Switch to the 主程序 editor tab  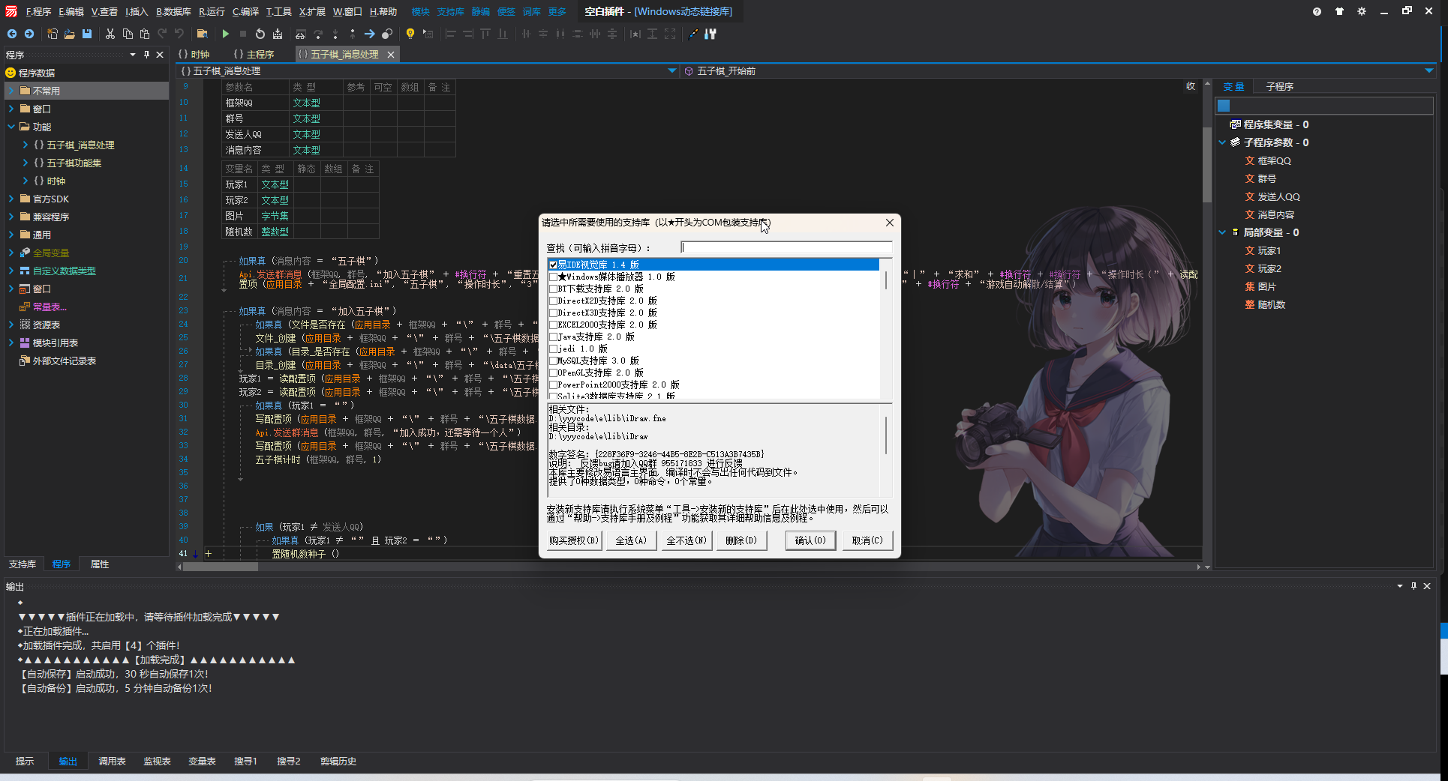[x=254, y=55]
